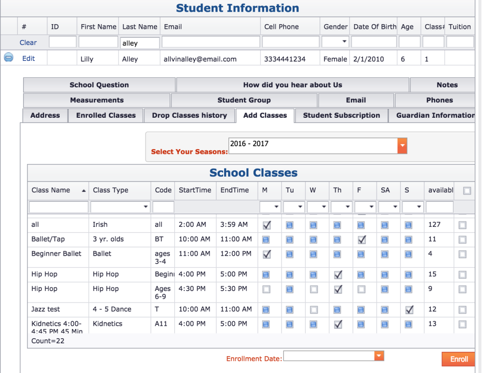Click the student ID filter field
Viewport: 482px width, 373px height.
pyautogui.click(x=62, y=42)
